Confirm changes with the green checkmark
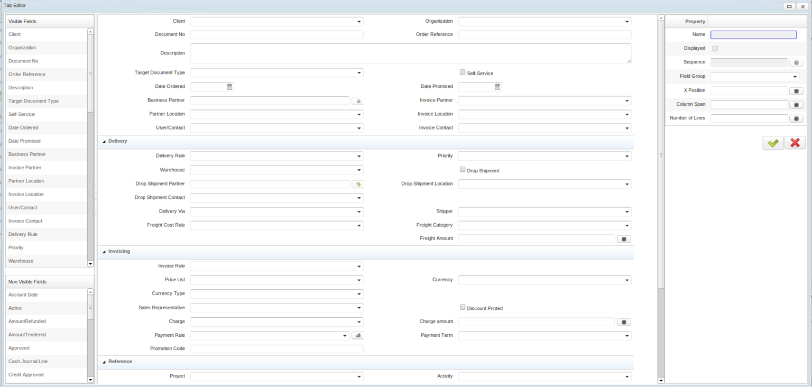The height and width of the screenshot is (387, 812). (773, 143)
